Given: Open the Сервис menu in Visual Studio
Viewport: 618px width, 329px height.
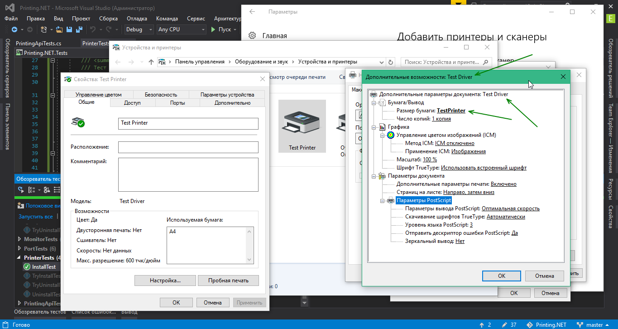Looking at the screenshot, I should click(196, 19).
